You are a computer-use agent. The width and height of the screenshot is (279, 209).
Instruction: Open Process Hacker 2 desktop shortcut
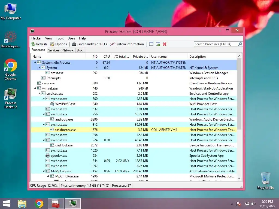[11, 98]
